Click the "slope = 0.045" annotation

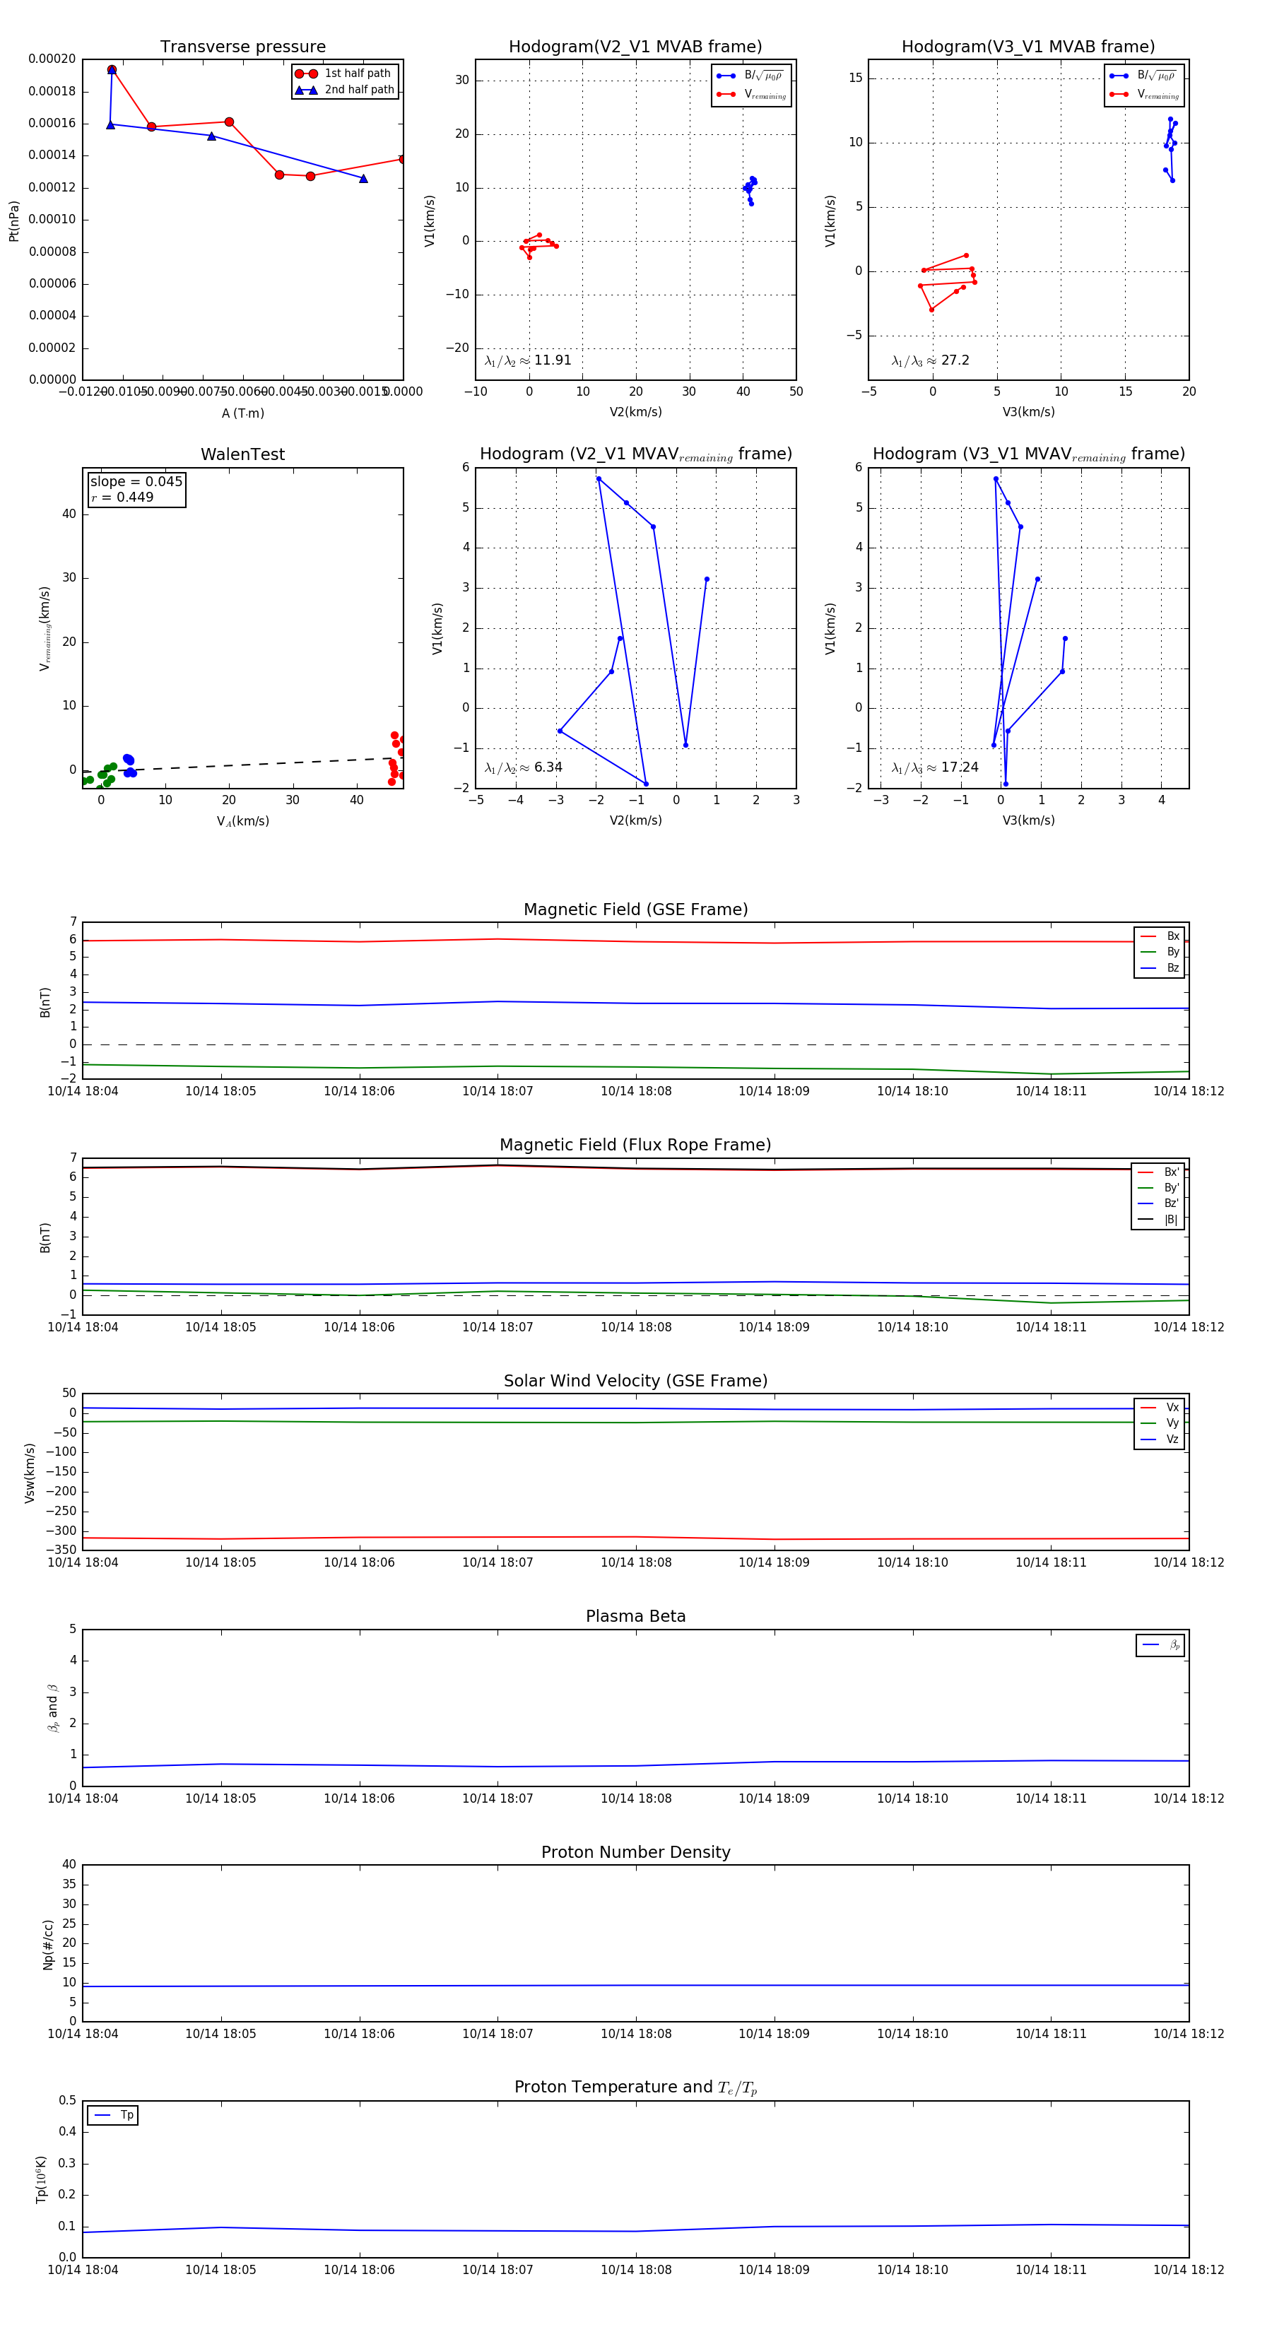coord(136,482)
